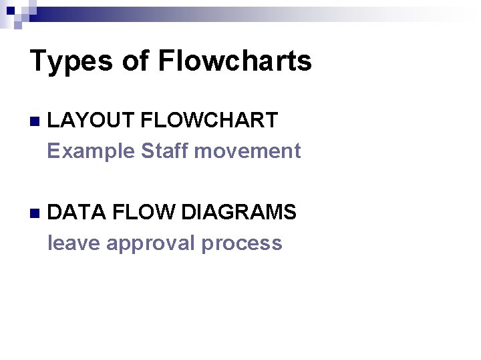Click the word "of" in the slide title
The image size is (481, 360).
137,61
